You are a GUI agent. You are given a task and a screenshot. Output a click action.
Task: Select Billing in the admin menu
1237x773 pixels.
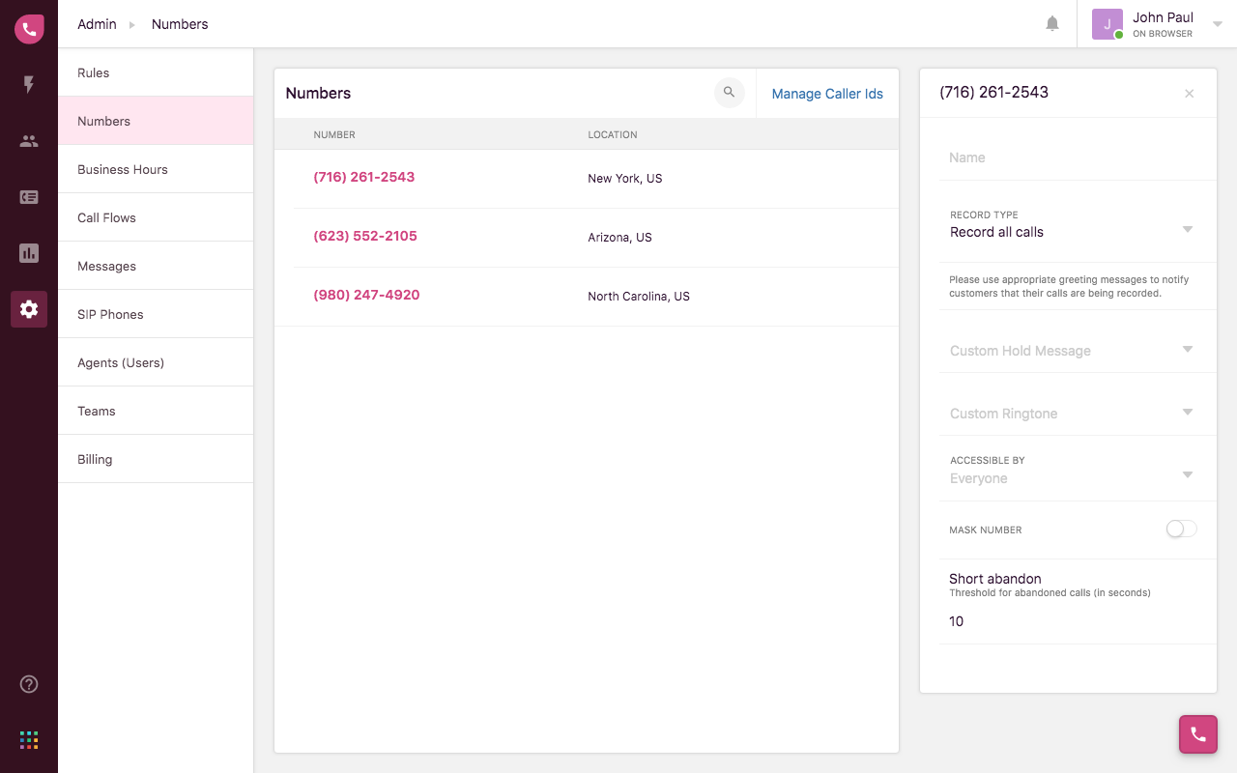156,459
